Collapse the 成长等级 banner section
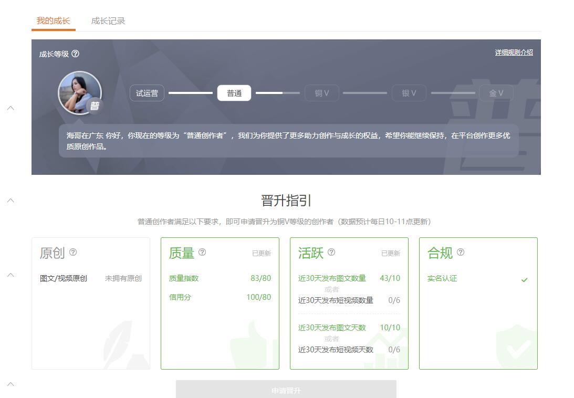The width and height of the screenshot is (574, 398). click(x=11, y=108)
